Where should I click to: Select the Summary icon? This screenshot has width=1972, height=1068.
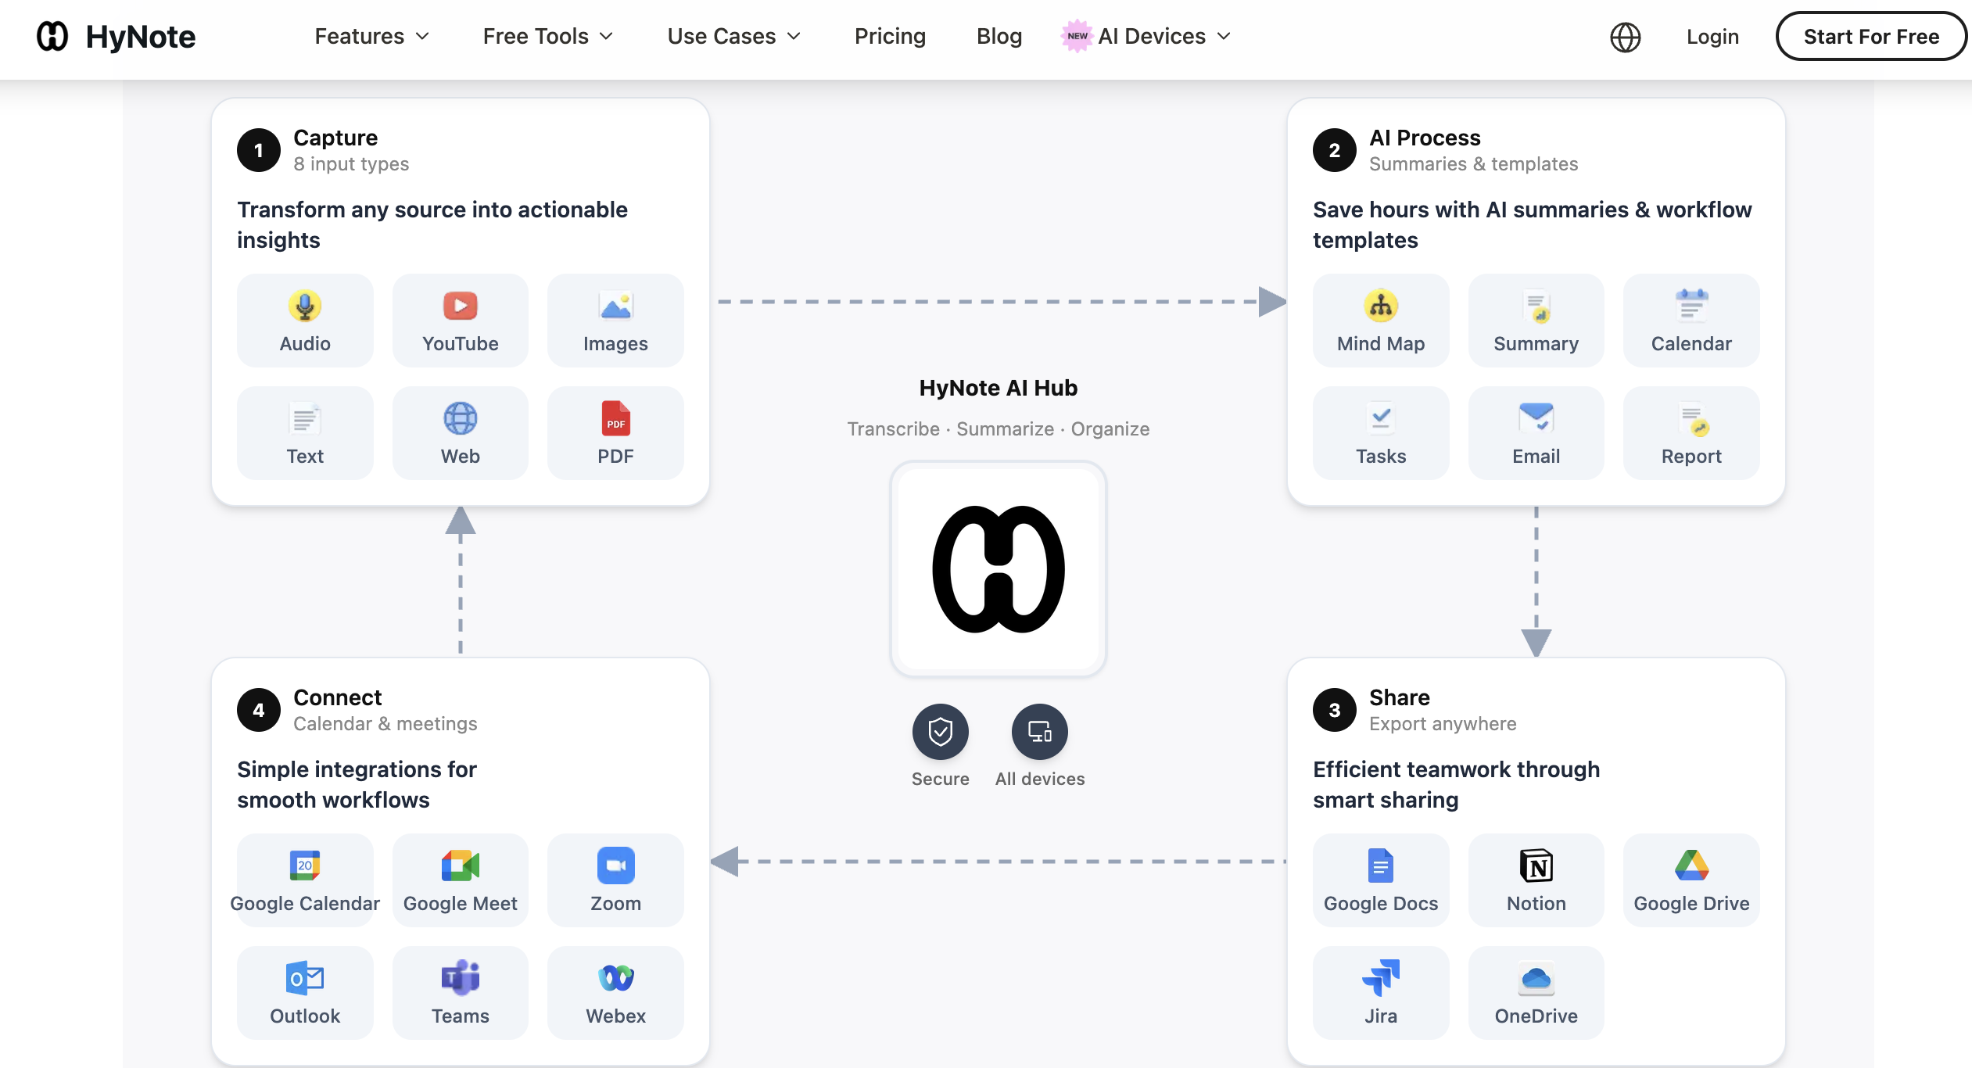[1536, 306]
